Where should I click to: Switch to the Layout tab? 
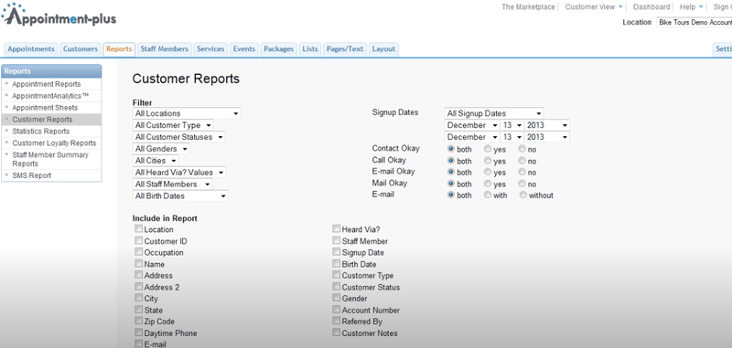click(383, 49)
